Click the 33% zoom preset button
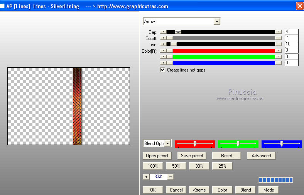This screenshot has width=304, height=195. (199, 166)
